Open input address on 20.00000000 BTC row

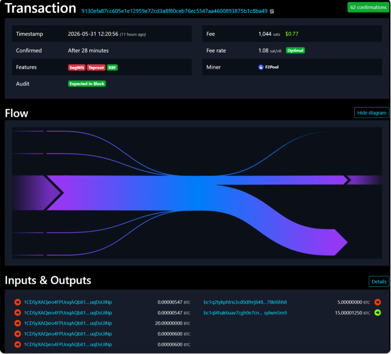coord(68,323)
